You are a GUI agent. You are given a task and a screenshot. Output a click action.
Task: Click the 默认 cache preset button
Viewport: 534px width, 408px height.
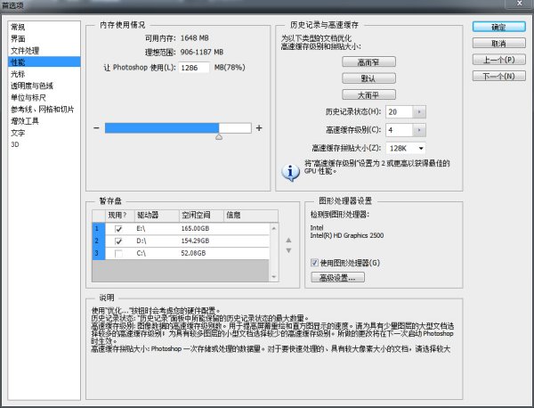[x=368, y=78]
